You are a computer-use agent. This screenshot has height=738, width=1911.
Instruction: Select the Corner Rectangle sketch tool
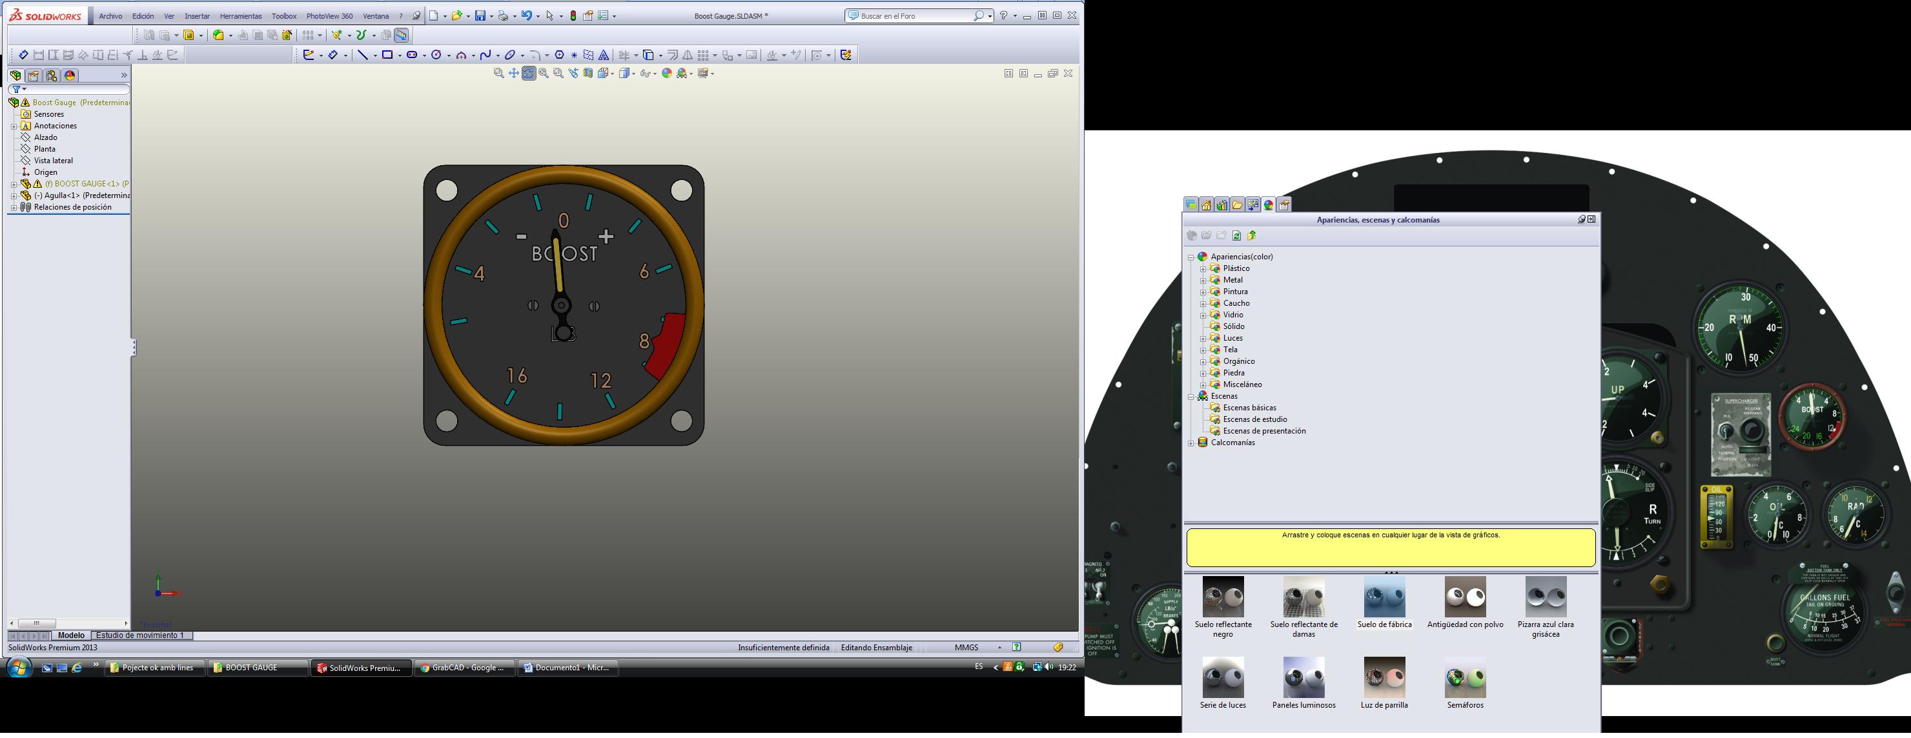[x=387, y=55]
